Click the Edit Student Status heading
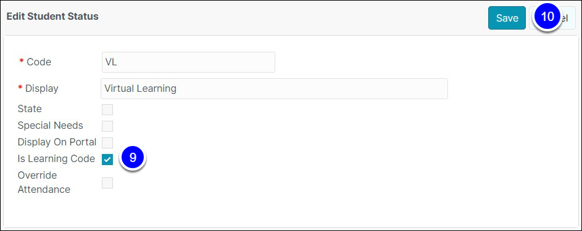582x231 pixels. [52, 16]
